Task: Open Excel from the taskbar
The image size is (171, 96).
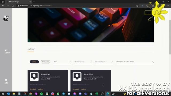Action: coord(97,94)
